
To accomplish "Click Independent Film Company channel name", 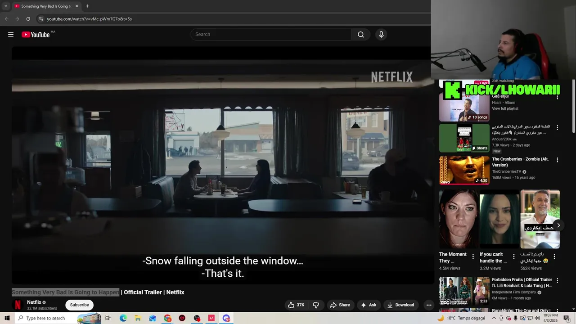I will click(514, 292).
